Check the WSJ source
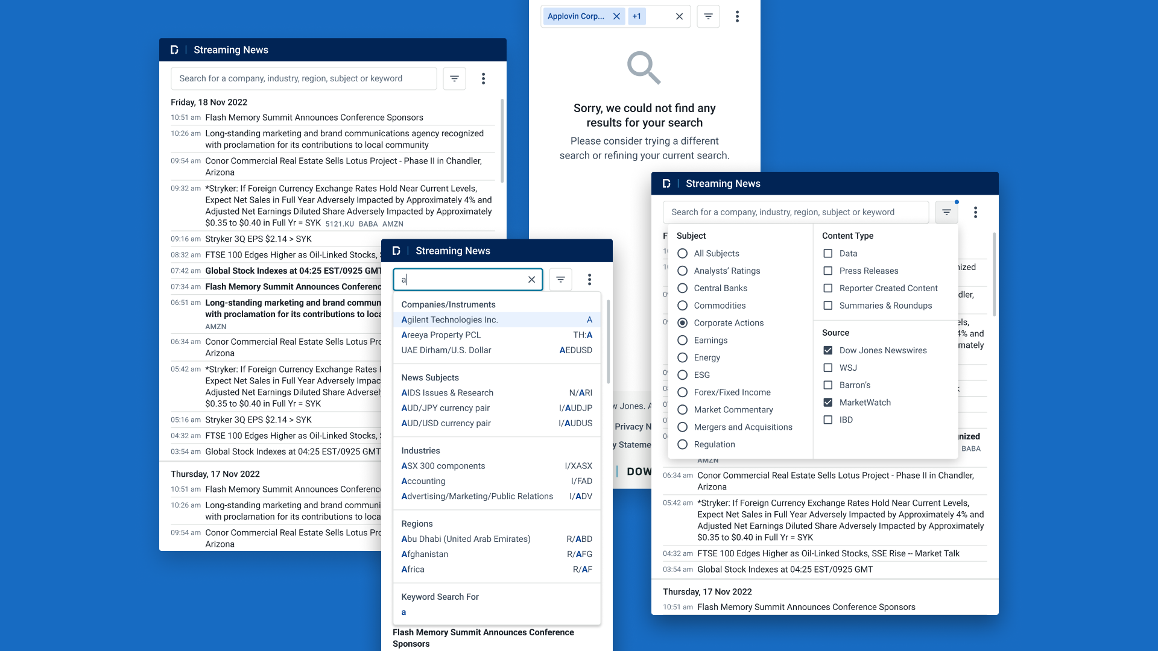1158x651 pixels. coord(828,368)
